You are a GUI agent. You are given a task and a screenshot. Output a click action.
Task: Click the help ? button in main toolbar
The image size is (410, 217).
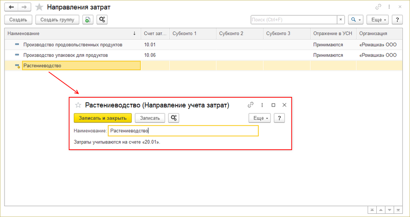click(x=397, y=20)
